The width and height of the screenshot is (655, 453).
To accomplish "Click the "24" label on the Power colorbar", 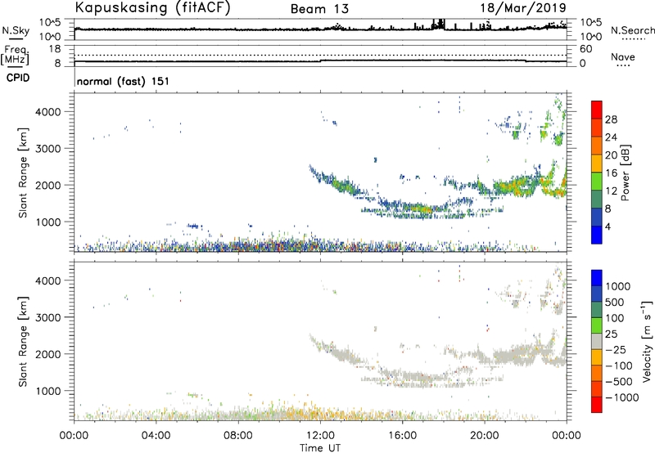I will click(x=611, y=137).
